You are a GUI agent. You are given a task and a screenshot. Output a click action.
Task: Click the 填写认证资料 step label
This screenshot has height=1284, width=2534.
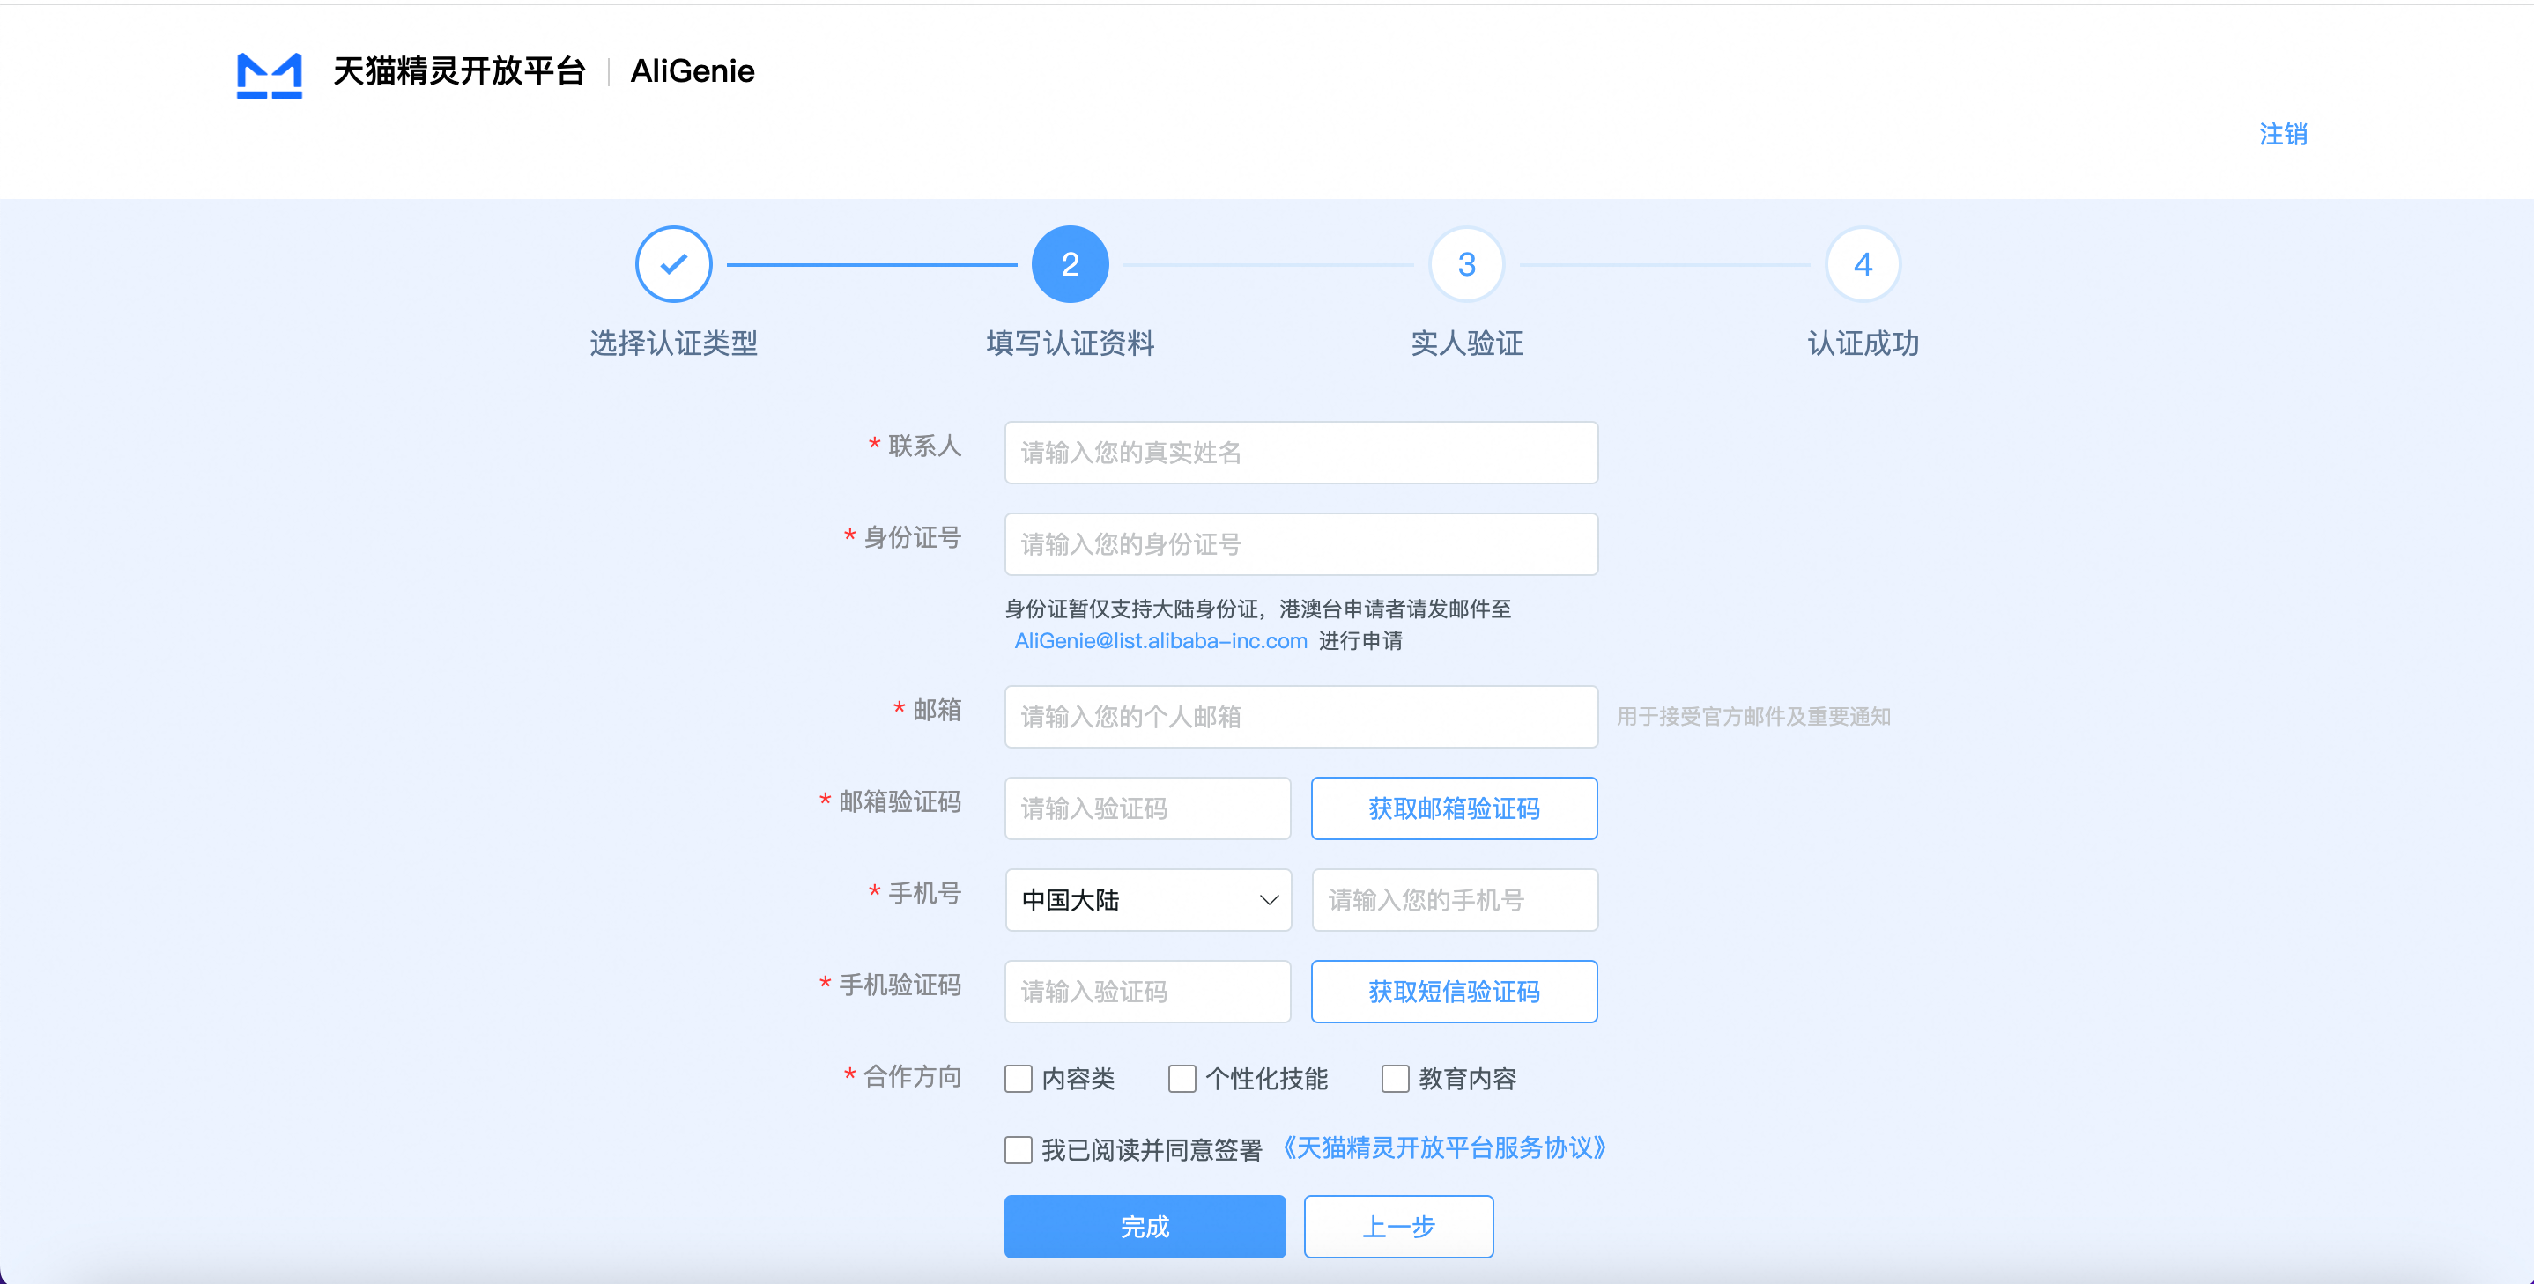1071,343
